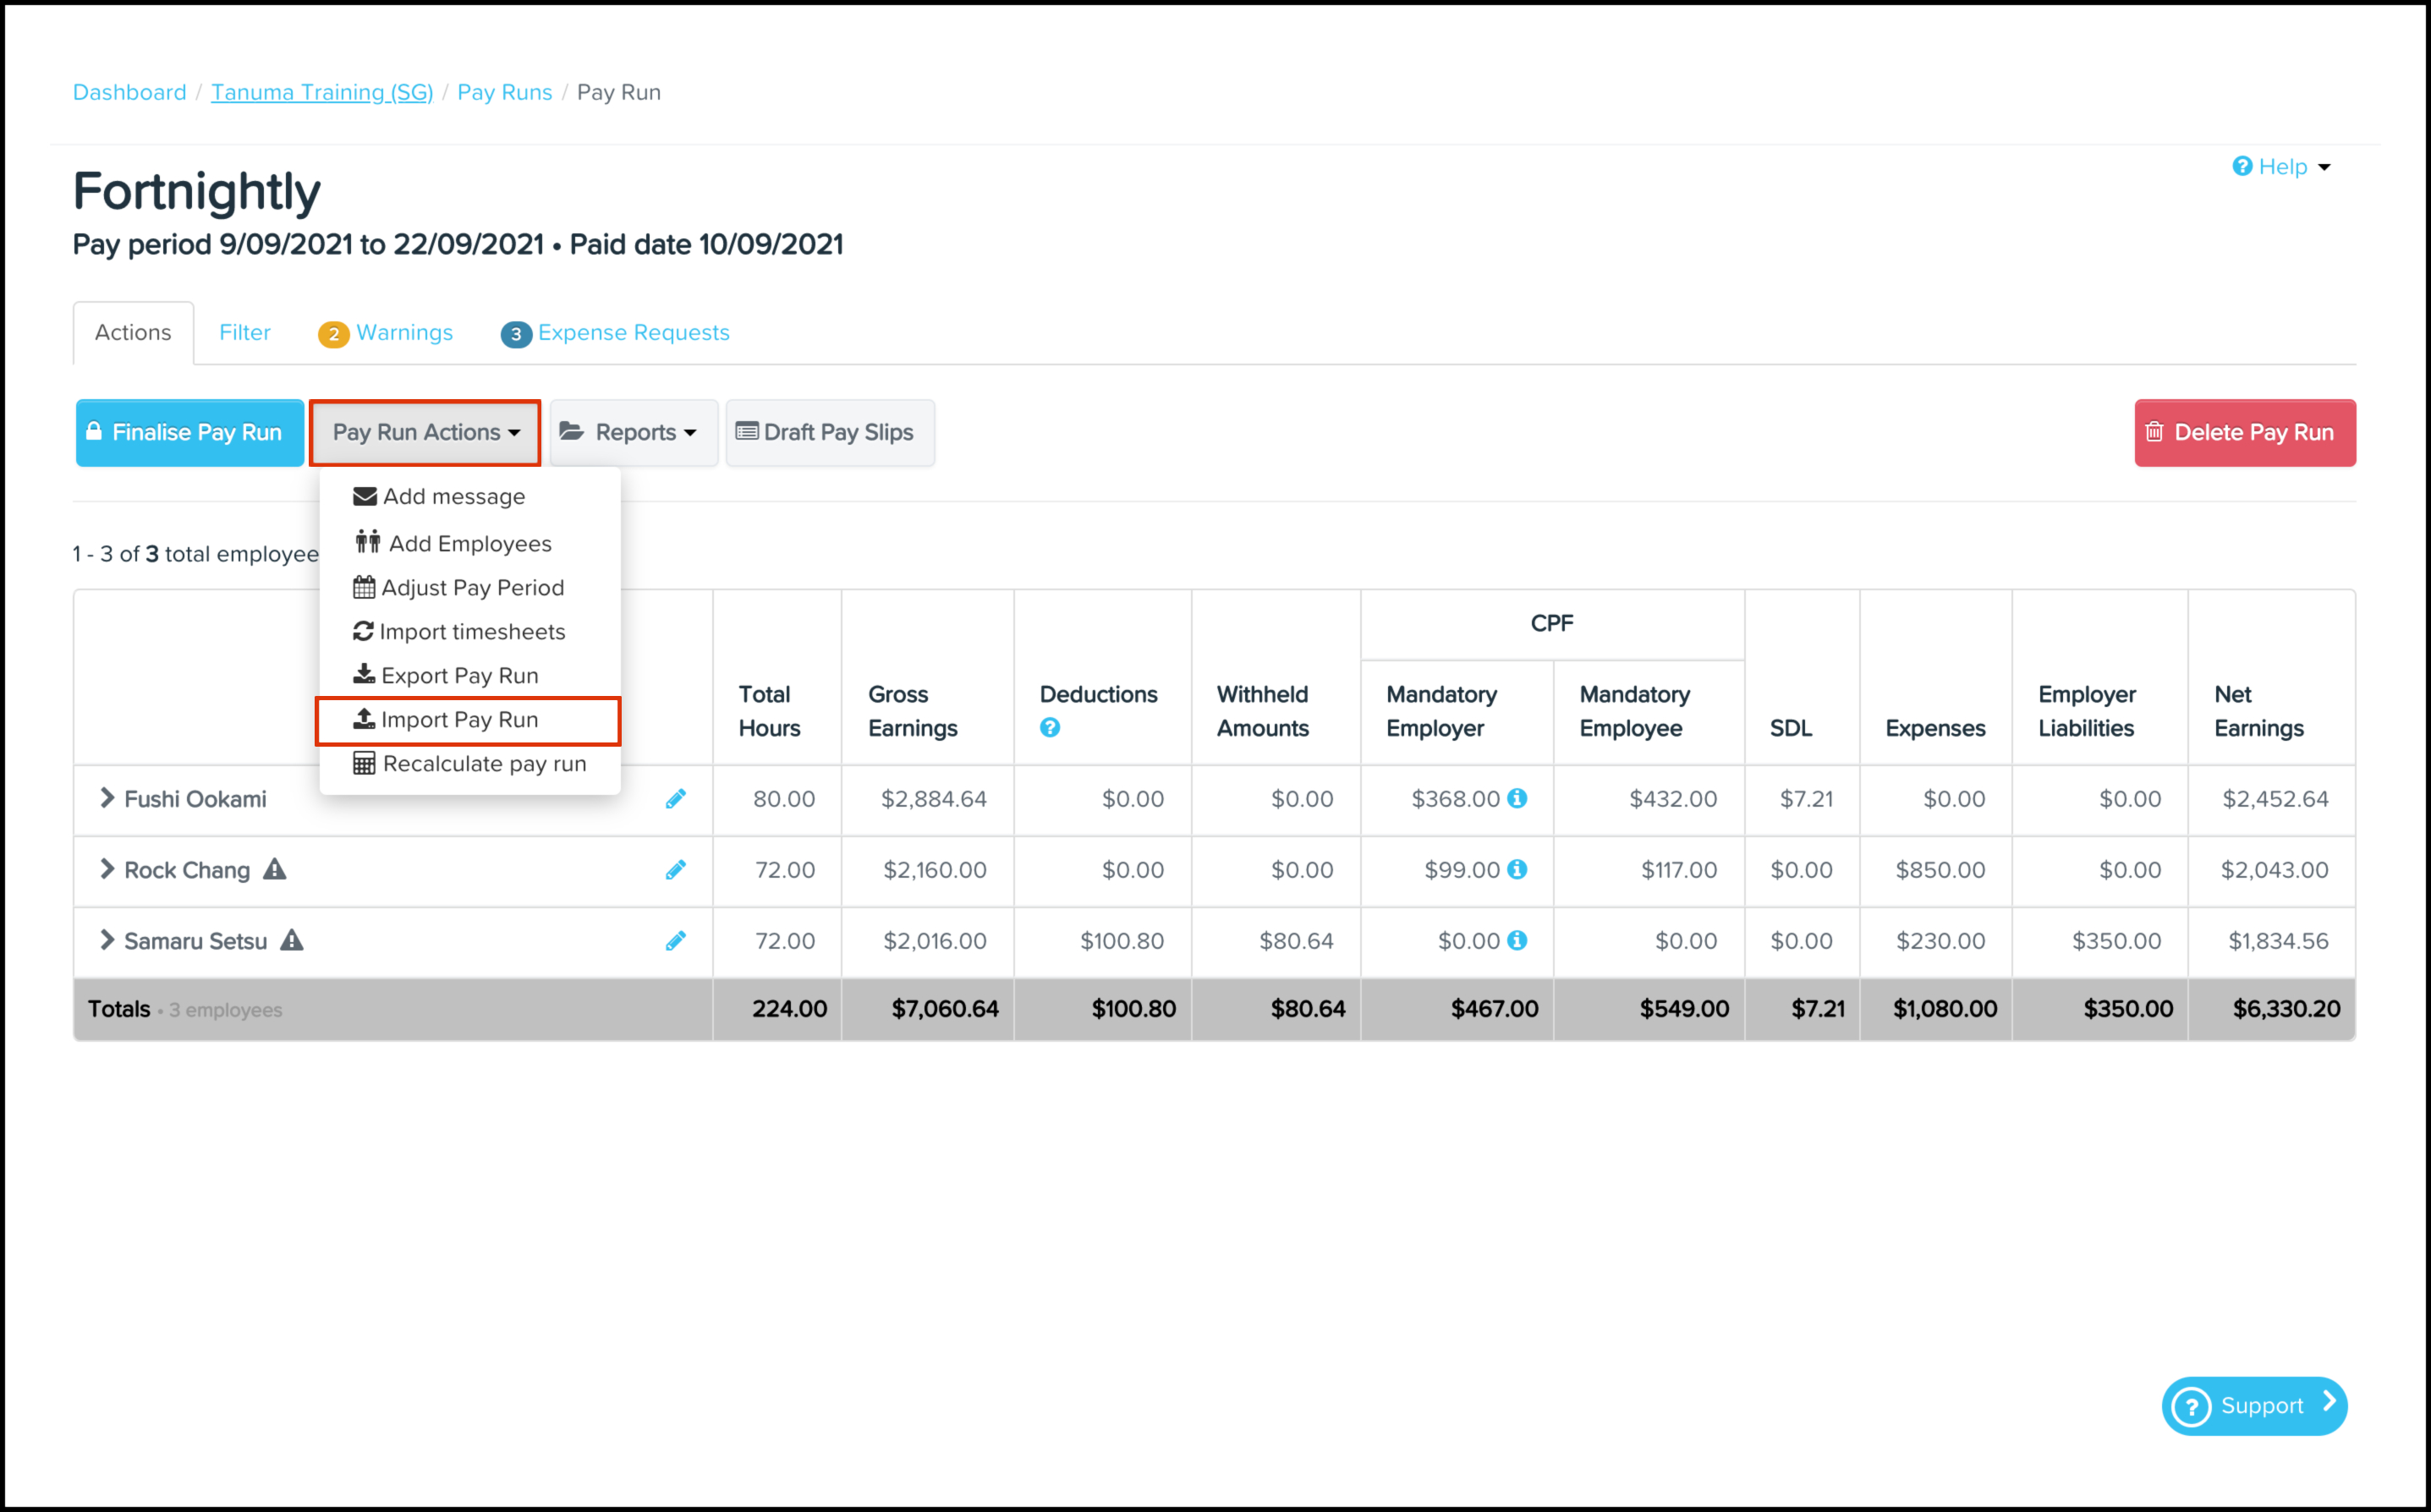
Task: Expand the Fushi Okami employee row
Action: (x=107, y=798)
